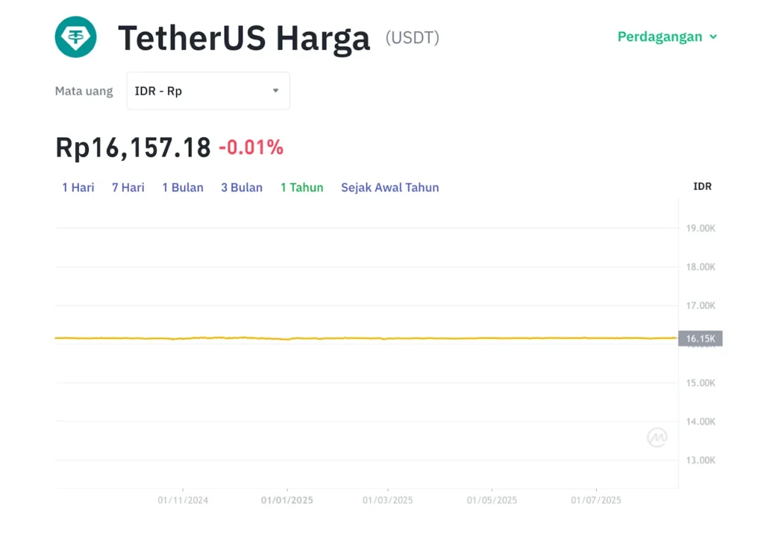Switch chart to 7 Hari range
This screenshot has height=540, width=764.
tap(128, 187)
